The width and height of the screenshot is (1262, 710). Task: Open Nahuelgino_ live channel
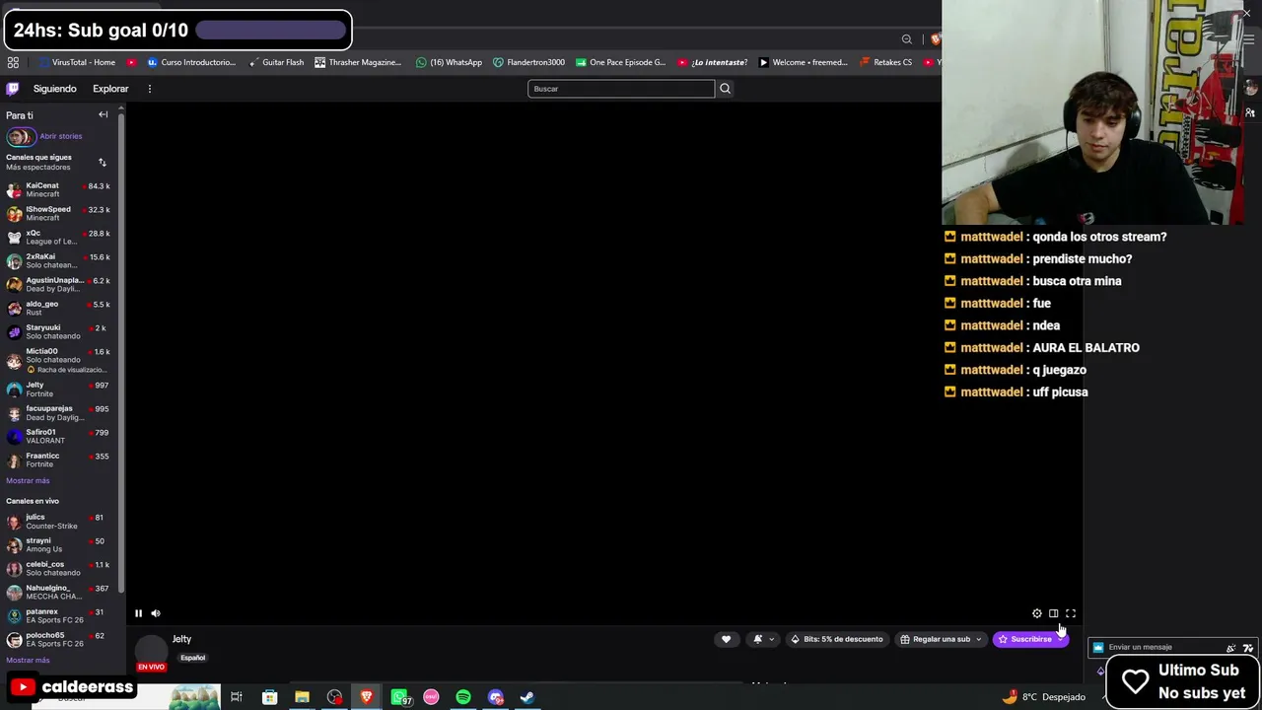coord(59,592)
